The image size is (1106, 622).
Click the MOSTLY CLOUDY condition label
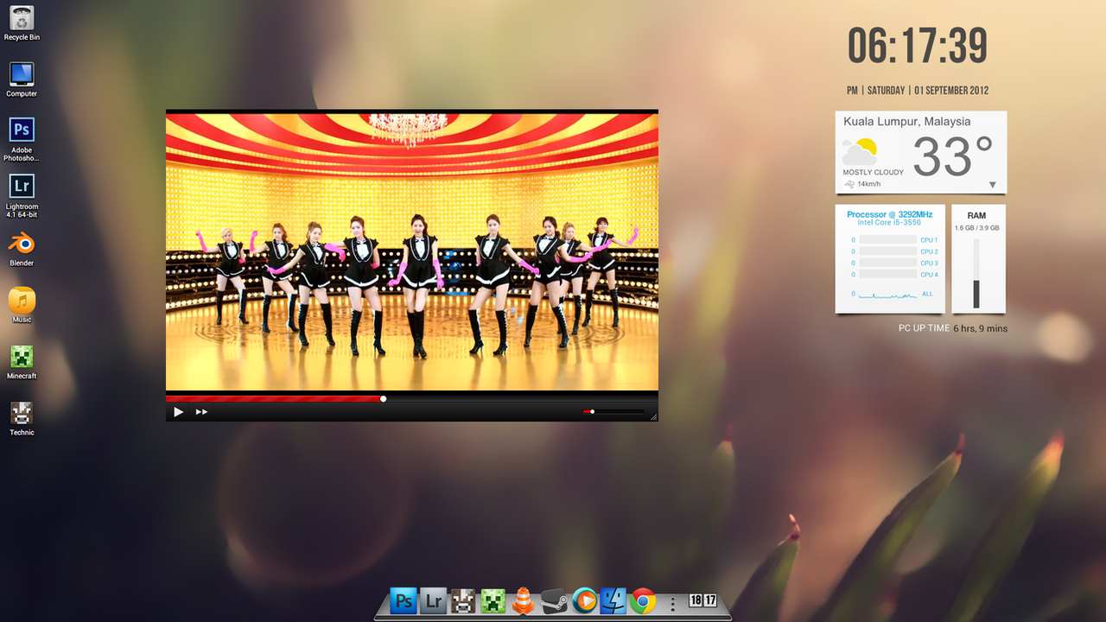[874, 172]
